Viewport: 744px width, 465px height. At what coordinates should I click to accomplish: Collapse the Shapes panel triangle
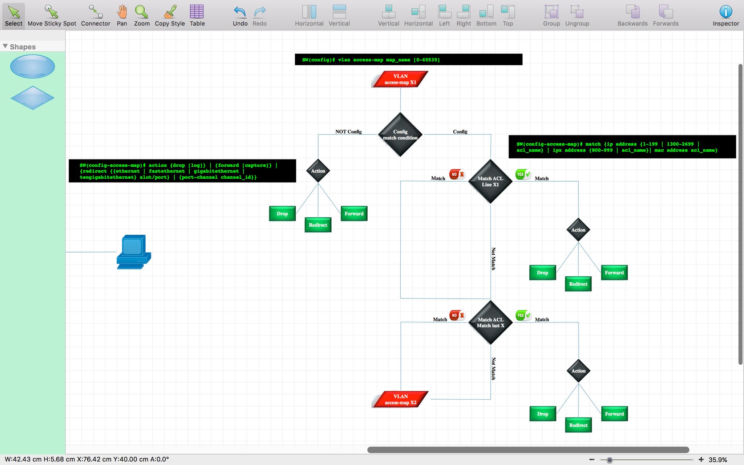tap(5, 46)
